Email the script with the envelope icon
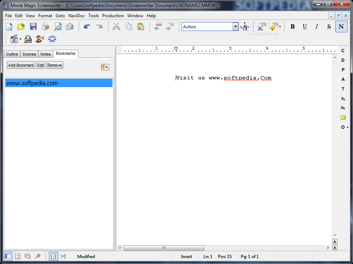 pos(69,26)
